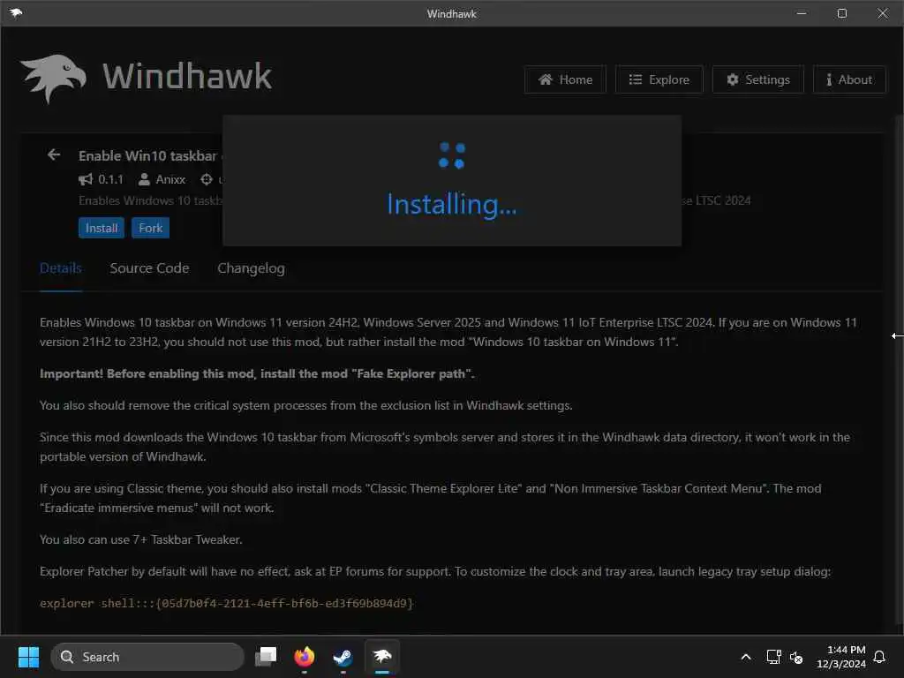Open the Windows Start menu

point(28,657)
